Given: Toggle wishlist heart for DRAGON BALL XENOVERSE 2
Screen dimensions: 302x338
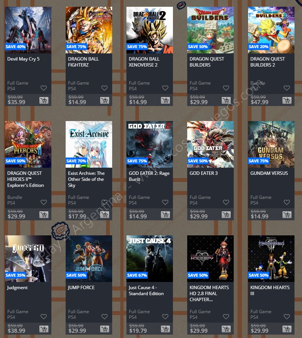Looking at the screenshot, I should tap(165, 88).
